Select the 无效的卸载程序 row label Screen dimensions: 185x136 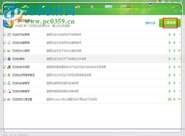[x=21, y=91]
